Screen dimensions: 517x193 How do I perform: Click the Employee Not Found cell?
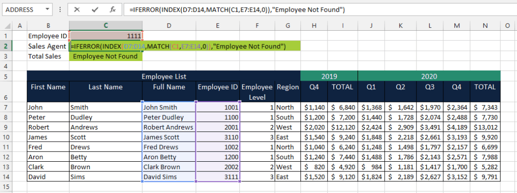coord(106,56)
